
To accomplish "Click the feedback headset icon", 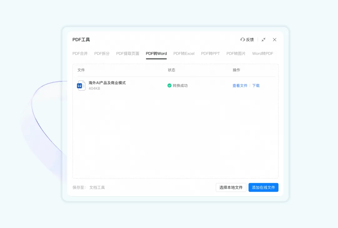I will coord(243,40).
